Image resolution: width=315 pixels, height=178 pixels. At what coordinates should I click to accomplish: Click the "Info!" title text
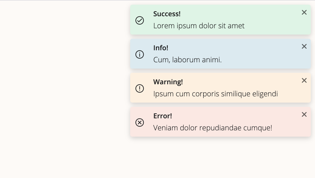point(161,48)
